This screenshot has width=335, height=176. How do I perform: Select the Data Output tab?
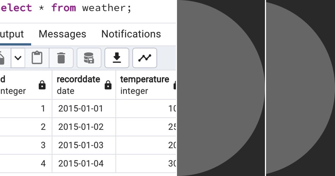coord(12,34)
